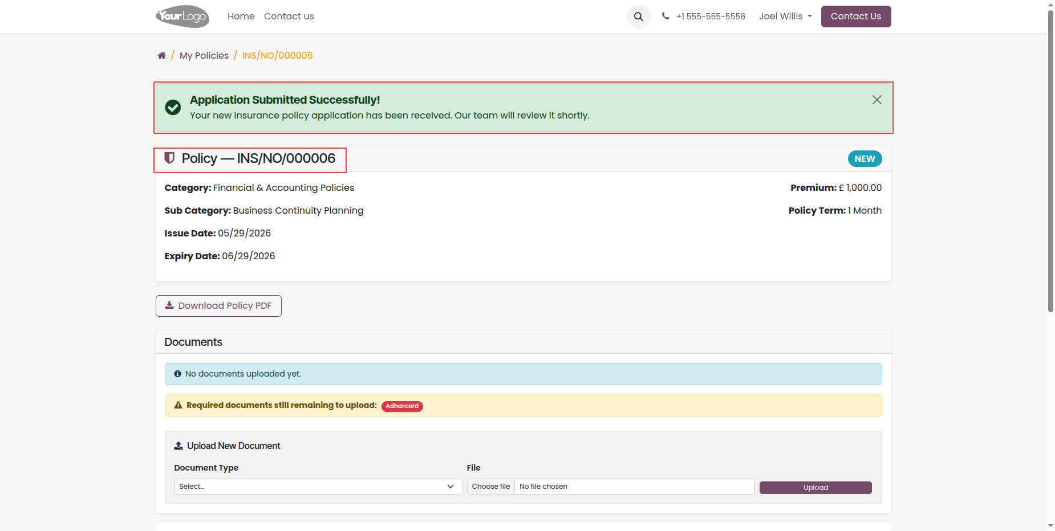Click the Documents section heading

[193, 342]
